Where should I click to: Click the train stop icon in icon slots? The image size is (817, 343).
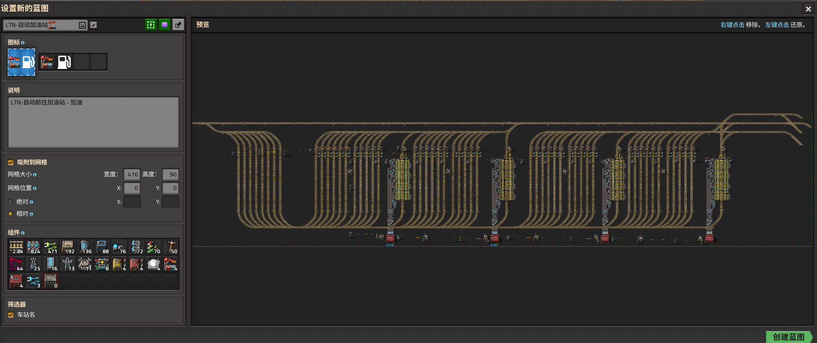point(47,62)
